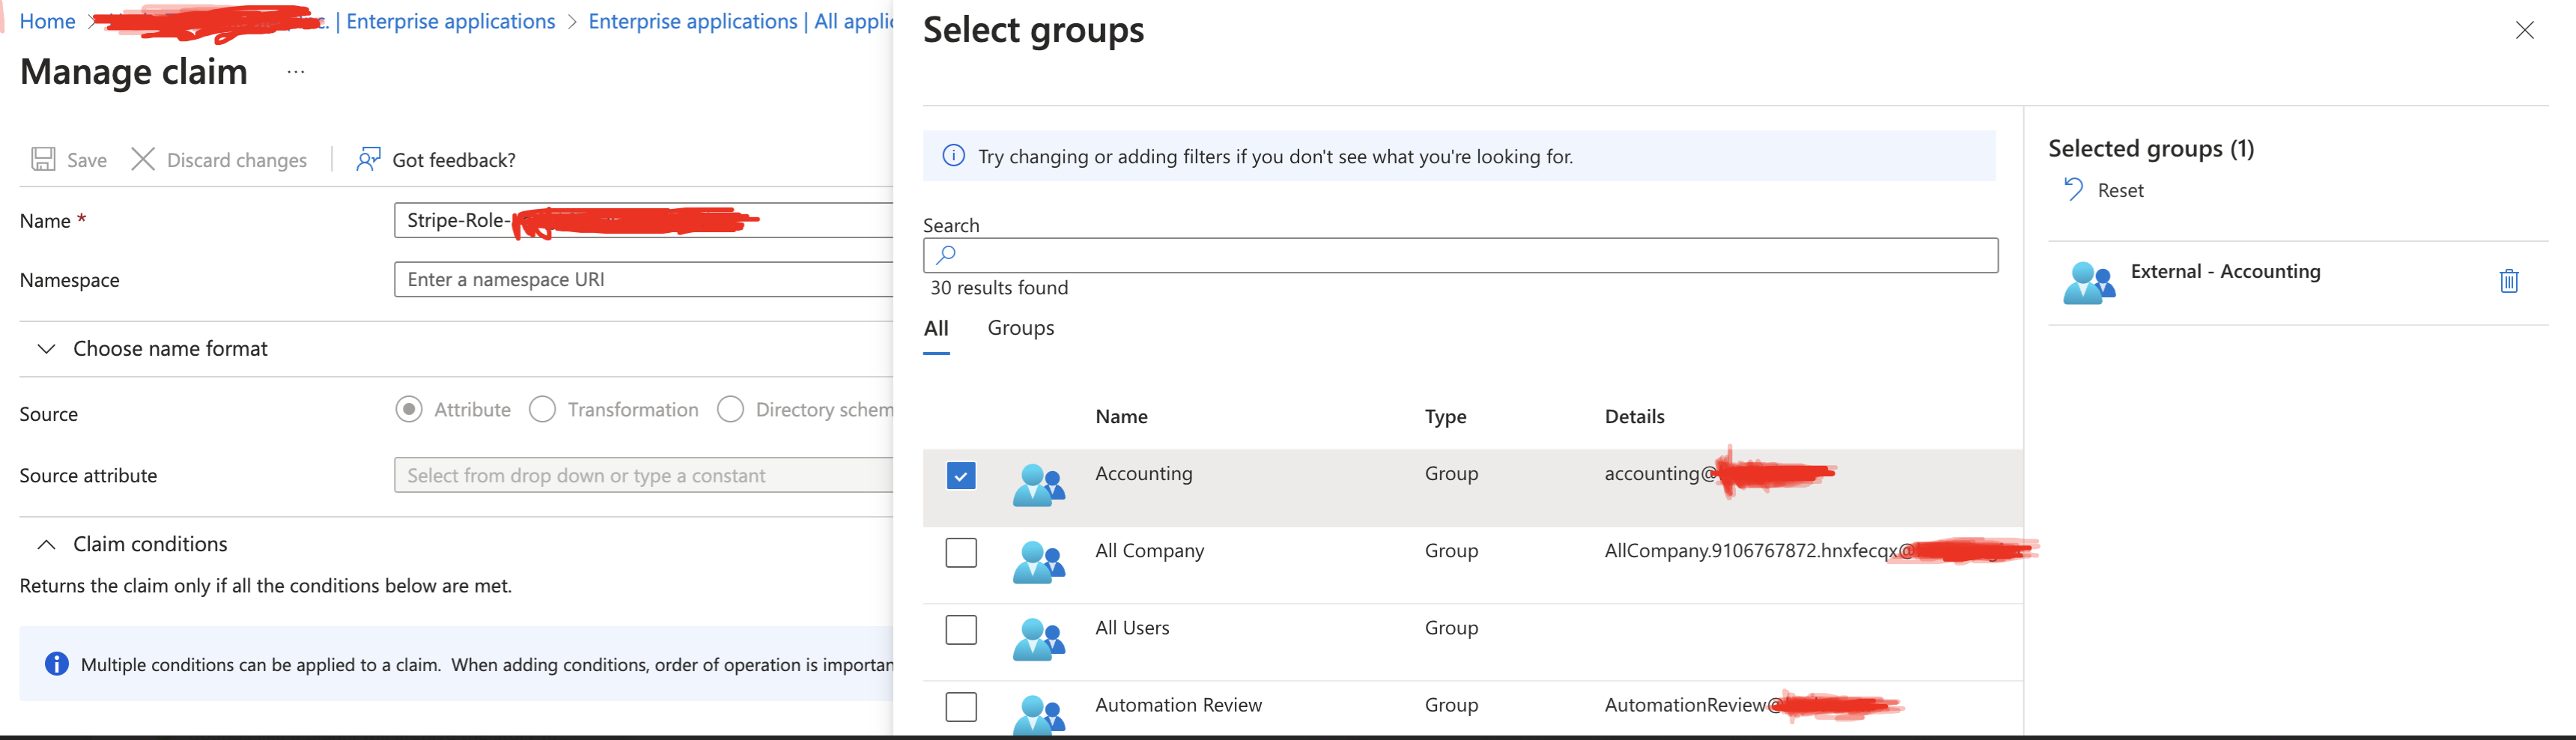Select the Transformation source radio button
The width and height of the screenshot is (2576, 740).
pyautogui.click(x=542, y=409)
